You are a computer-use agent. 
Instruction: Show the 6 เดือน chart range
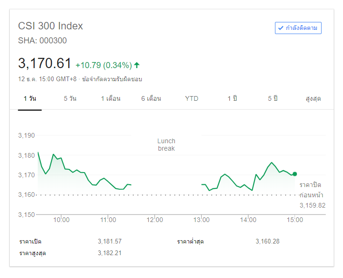pos(151,98)
